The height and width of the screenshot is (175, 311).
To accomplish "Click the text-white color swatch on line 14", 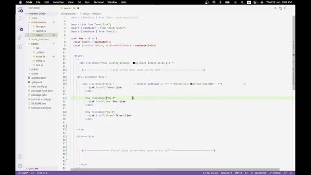I will click(x=149, y=63).
